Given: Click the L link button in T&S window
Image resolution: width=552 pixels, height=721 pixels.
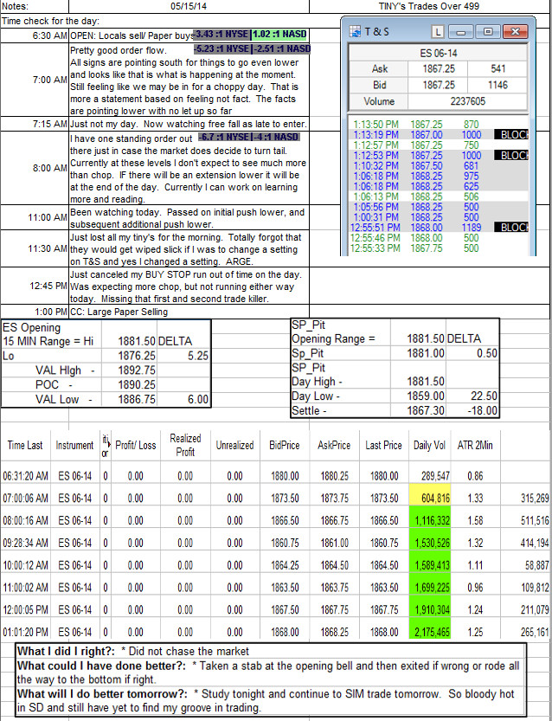Looking at the screenshot, I should pos(438,32).
